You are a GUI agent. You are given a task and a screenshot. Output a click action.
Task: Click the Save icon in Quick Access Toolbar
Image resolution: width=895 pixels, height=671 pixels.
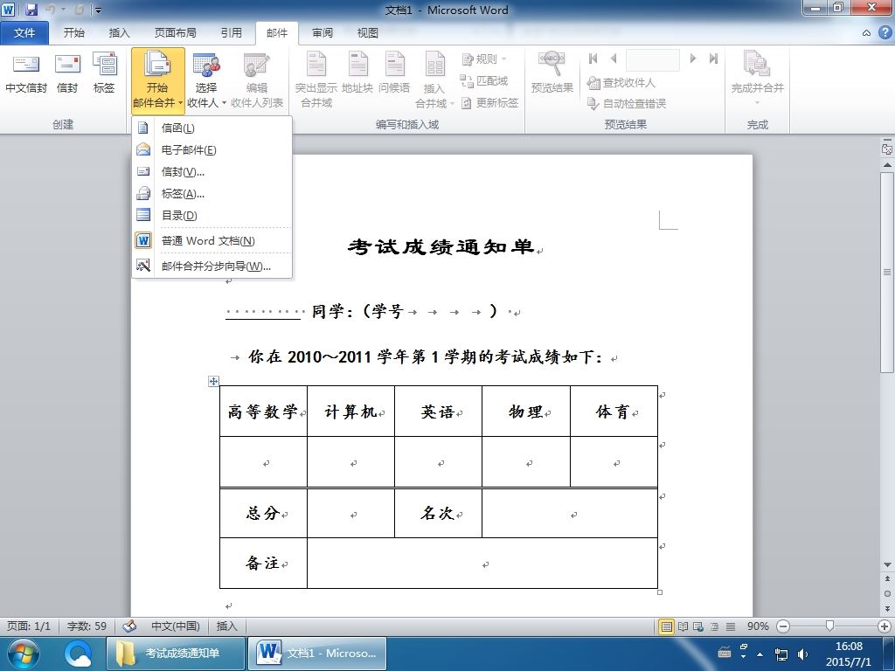pyautogui.click(x=31, y=9)
